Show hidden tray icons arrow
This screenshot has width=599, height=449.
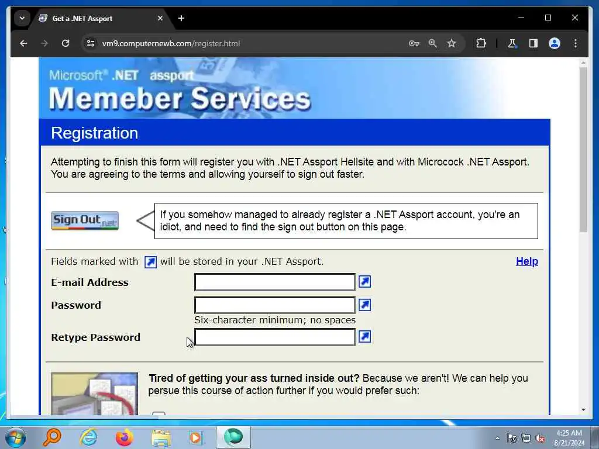[x=497, y=438]
